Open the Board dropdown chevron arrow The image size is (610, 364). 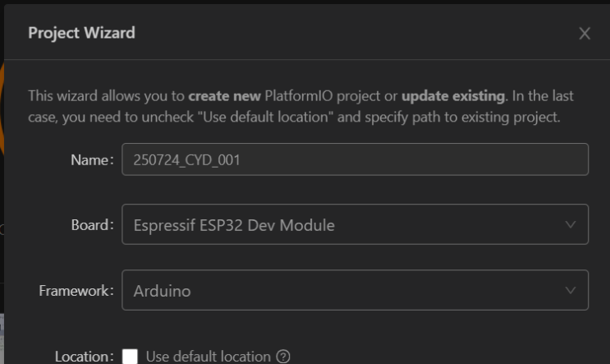pyautogui.click(x=571, y=224)
